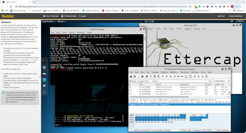This screenshot has height=133, width=246.
Task: Open the Analyze menu in Wireshark
Action: (164, 72)
